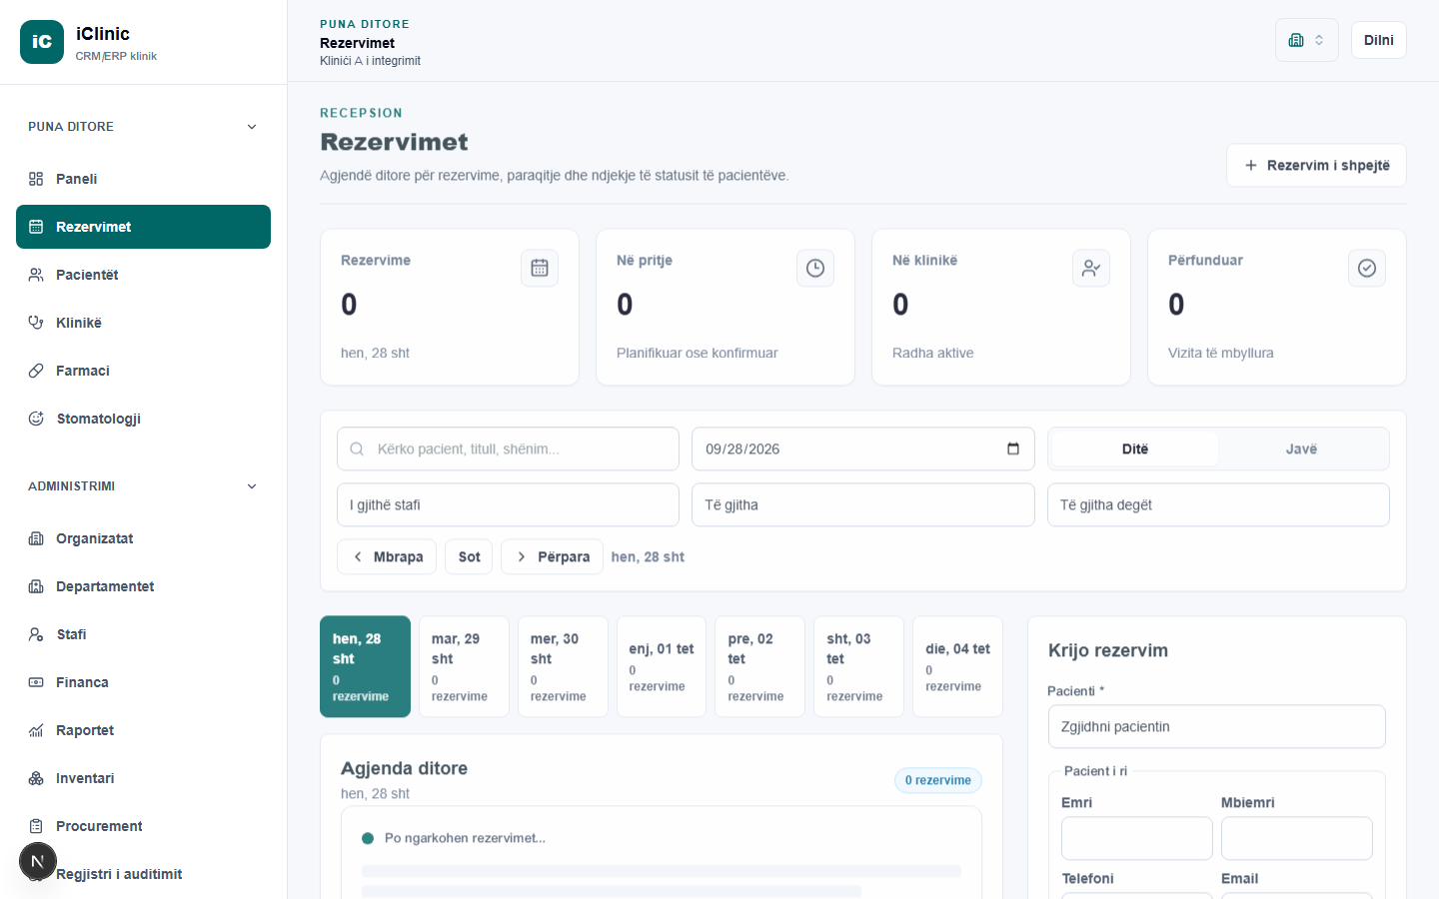The width and height of the screenshot is (1439, 899).
Task: Click the Agjenda ditore heading
Action: [404, 768]
